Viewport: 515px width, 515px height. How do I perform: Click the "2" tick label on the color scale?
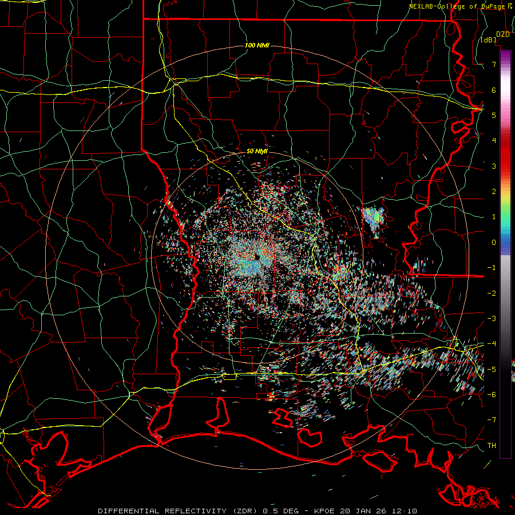click(494, 192)
